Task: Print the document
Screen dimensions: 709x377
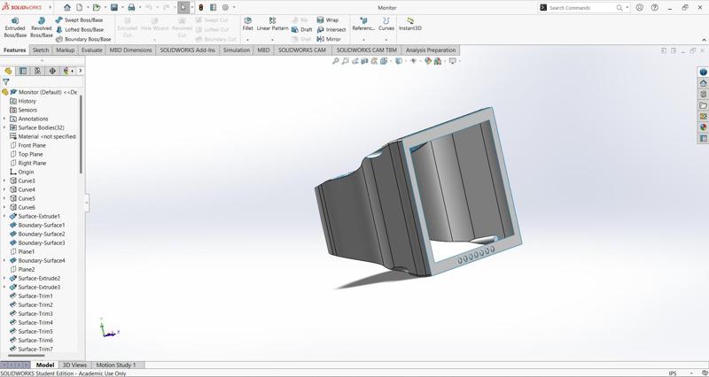Action: point(131,8)
